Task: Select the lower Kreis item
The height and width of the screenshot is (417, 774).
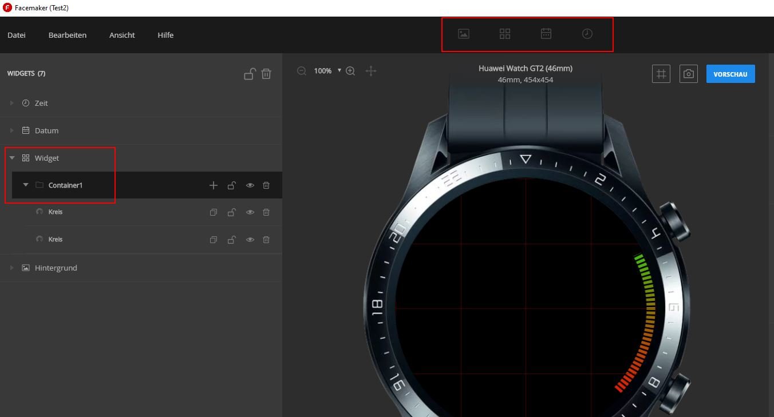Action: [x=56, y=239]
